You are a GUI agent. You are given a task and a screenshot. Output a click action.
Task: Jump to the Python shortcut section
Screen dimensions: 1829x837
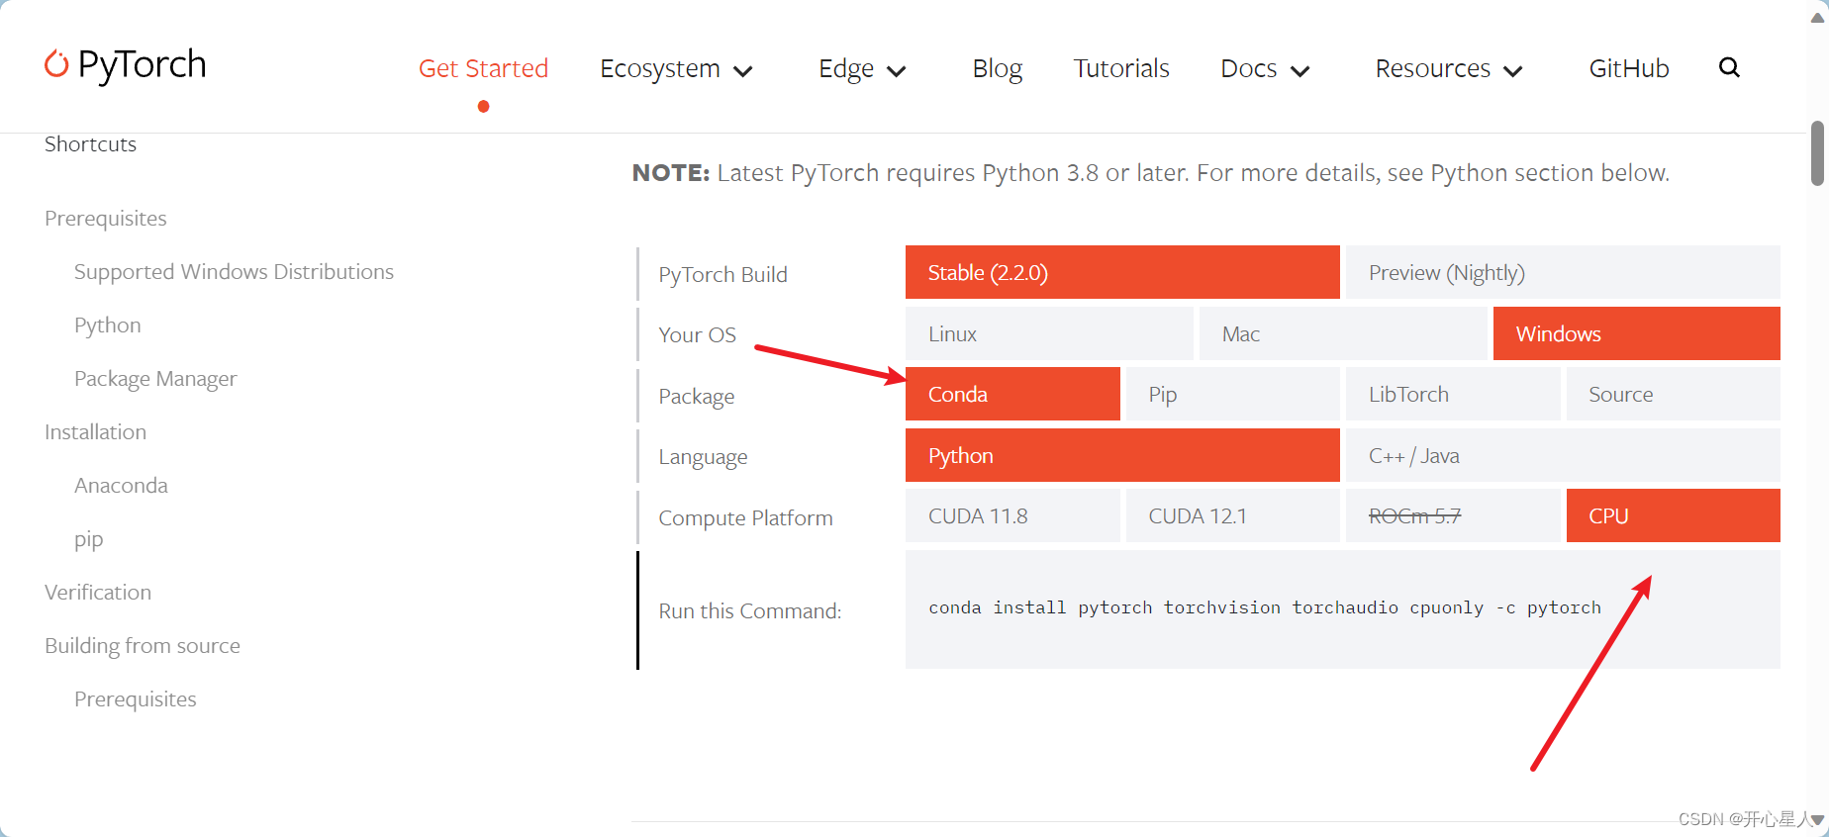click(108, 325)
